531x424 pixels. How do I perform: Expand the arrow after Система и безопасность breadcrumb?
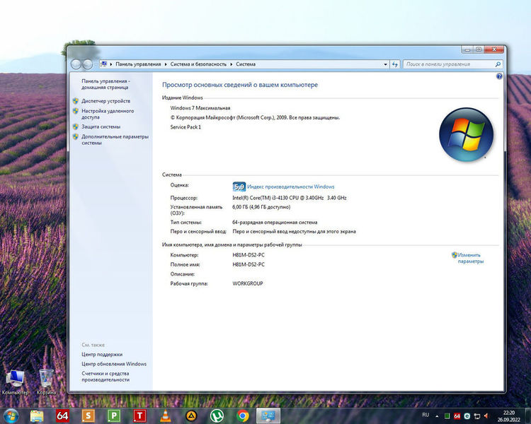pyautogui.click(x=232, y=64)
